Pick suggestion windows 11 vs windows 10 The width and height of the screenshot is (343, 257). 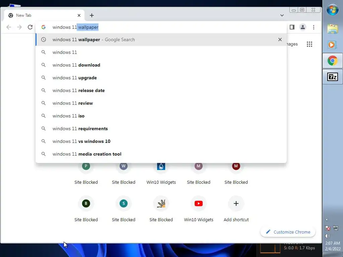pyautogui.click(x=161, y=141)
